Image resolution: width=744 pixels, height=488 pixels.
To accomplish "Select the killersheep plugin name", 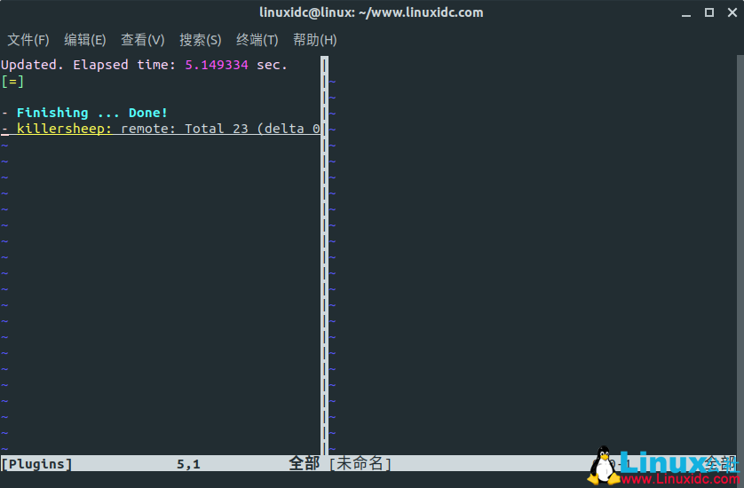I will coord(60,129).
